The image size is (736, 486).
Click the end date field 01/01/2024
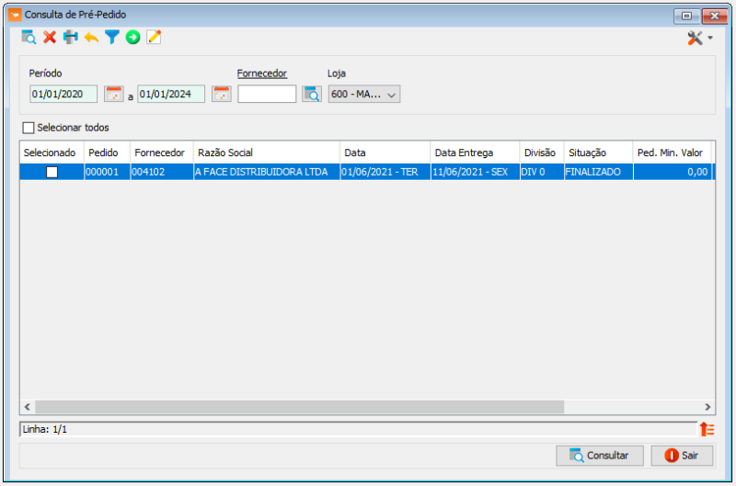pyautogui.click(x=171, y=94)
